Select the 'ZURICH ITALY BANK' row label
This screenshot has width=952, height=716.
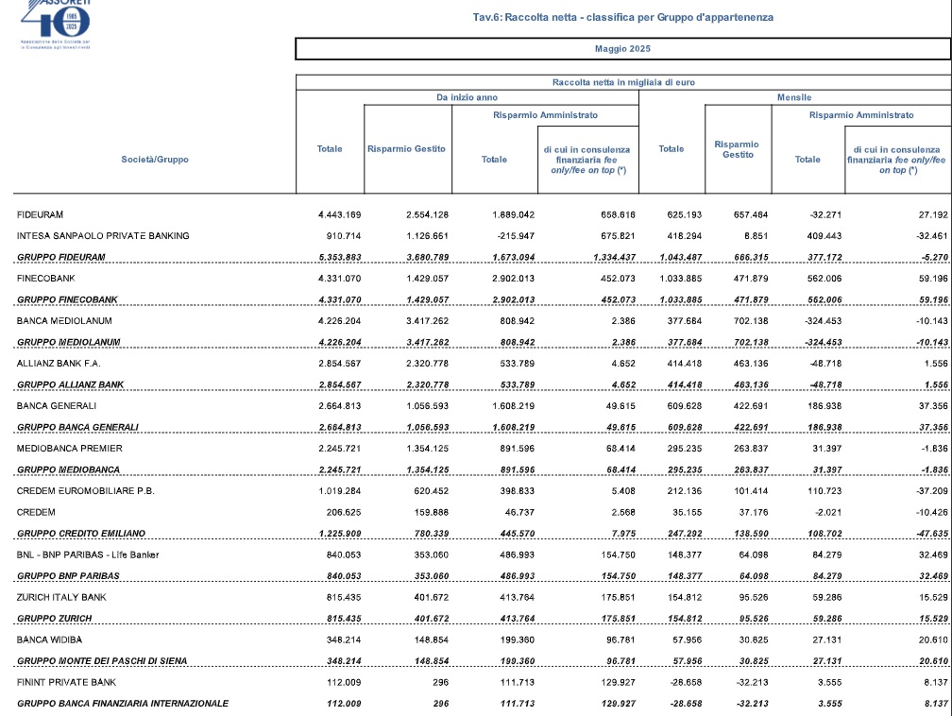click(x=61, y=598)
